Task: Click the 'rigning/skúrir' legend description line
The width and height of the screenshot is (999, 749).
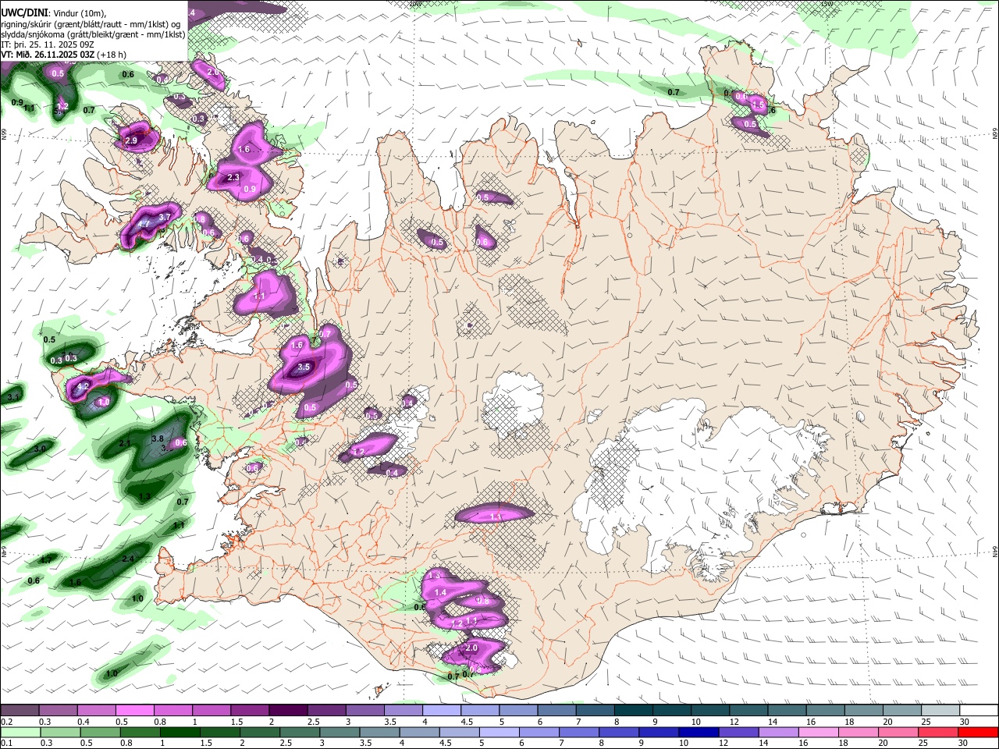Action: coord(92,24)
